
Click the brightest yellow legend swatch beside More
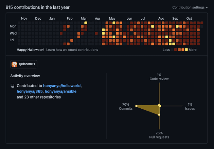pyautogui.click(x=186, y=50)
